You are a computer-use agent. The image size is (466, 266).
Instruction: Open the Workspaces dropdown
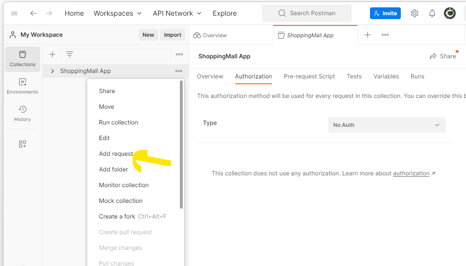[118, 13]
